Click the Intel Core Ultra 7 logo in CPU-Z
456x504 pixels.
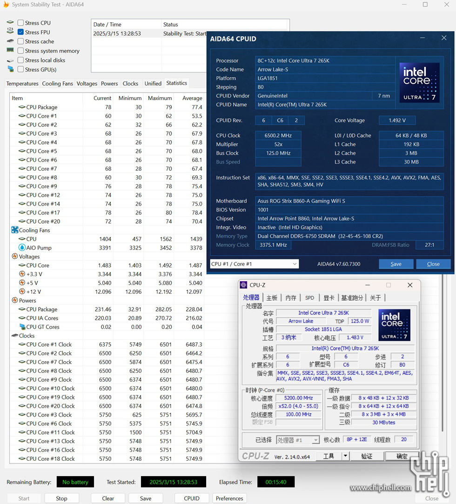(x=394, y=325)
